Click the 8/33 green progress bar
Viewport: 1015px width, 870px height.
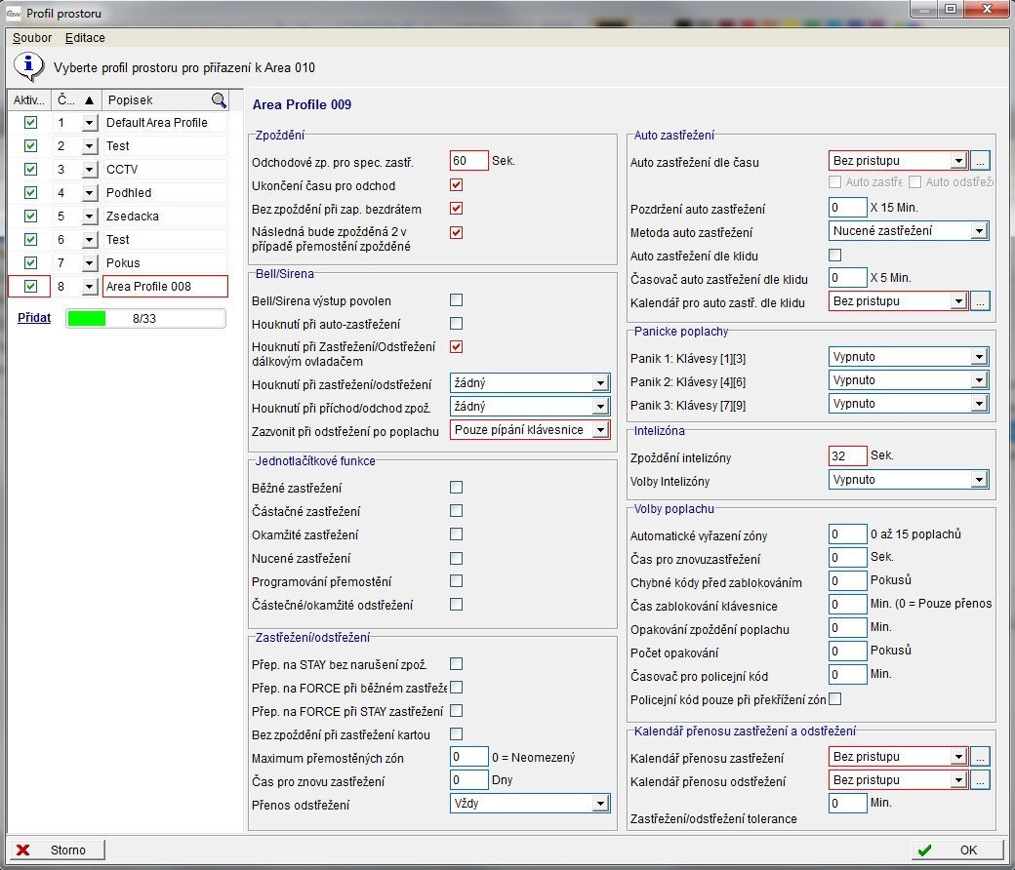145,319
